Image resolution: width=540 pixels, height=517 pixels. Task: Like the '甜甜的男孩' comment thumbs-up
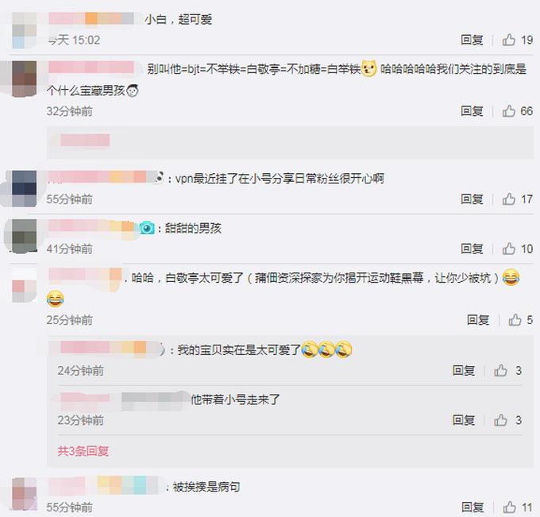pos(509,249)
